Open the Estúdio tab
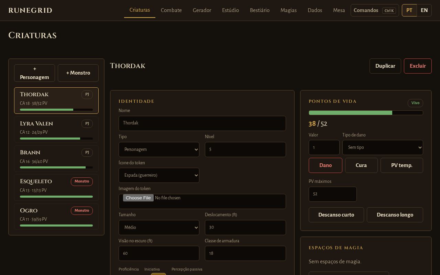440x275 pixels. coord(230,10)
